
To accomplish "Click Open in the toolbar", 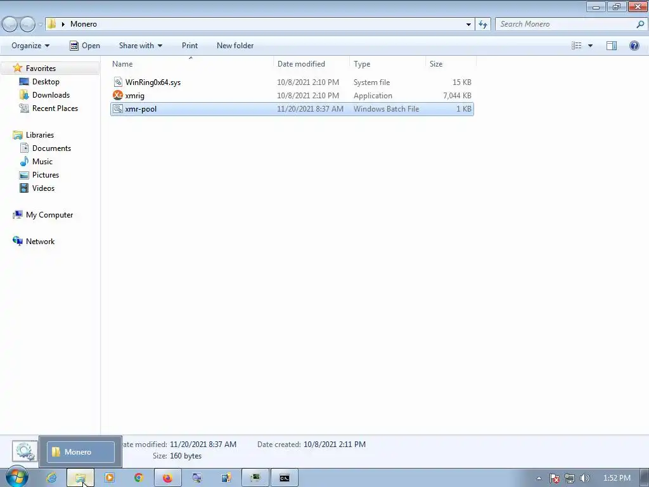I will pos(85,46).
